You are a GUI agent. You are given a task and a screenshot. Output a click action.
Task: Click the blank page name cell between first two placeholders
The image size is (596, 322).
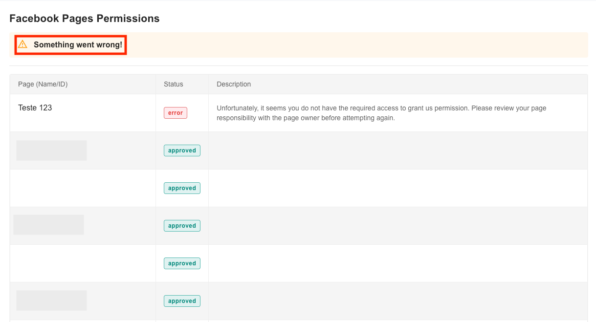[x=83, y=188]
